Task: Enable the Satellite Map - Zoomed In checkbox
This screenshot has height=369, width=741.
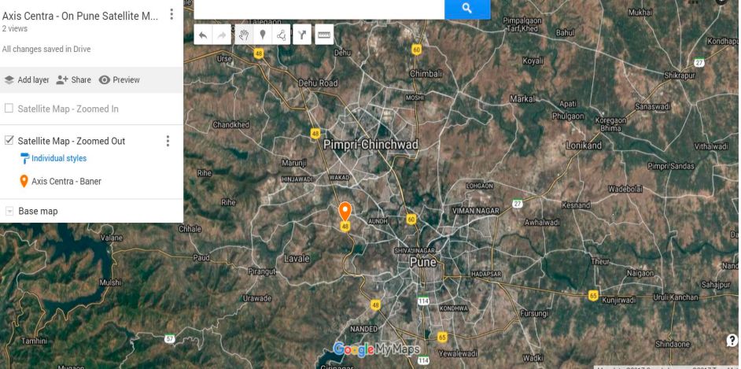Action: pos(9,109)
